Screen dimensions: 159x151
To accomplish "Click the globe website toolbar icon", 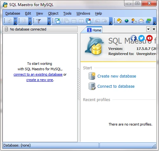I will 127,21.
